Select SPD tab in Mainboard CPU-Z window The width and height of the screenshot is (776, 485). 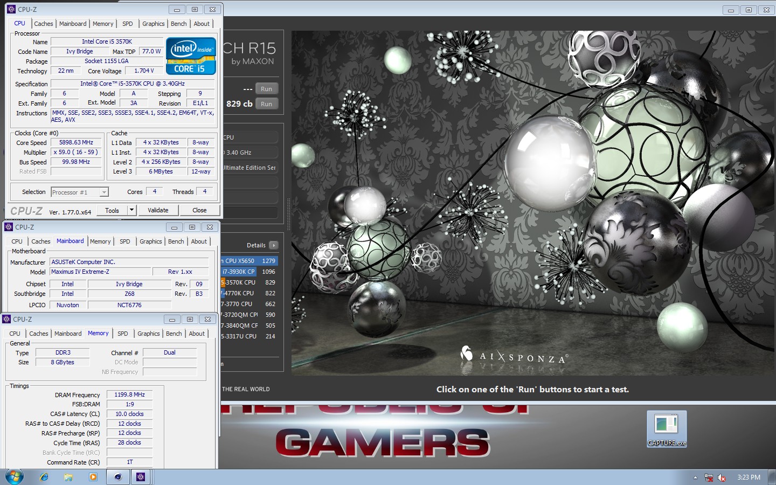(125, 241)
